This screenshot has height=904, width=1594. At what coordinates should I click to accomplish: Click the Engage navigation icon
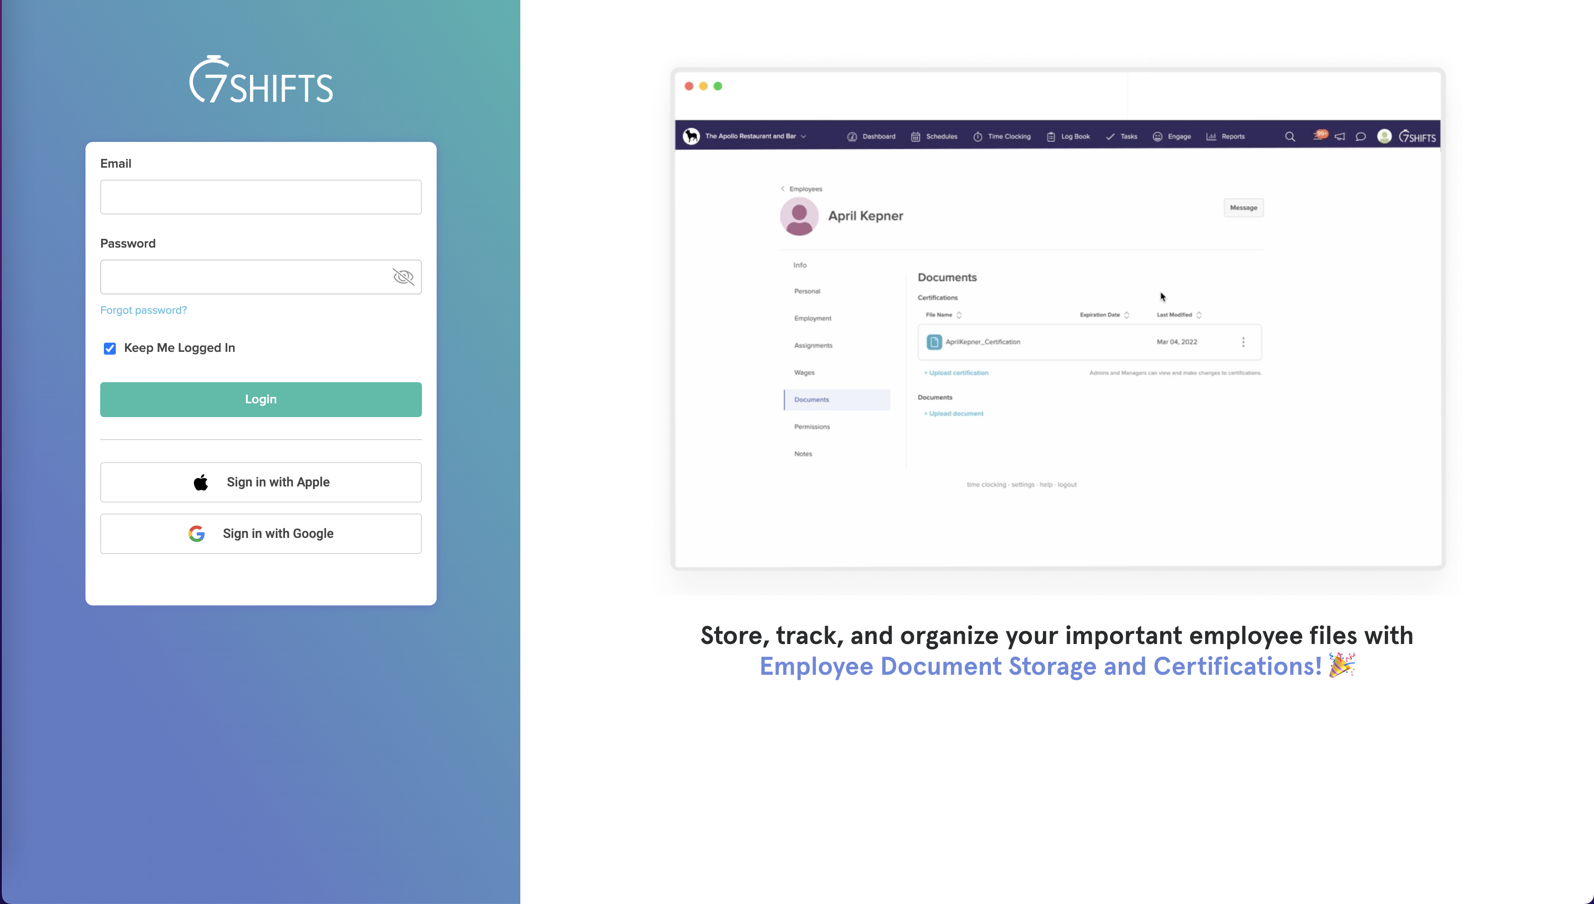(1158, 136)
